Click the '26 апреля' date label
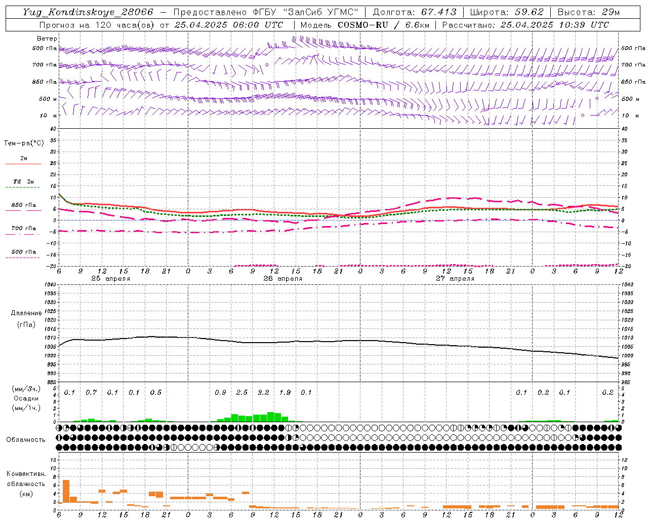 [282, 279]
